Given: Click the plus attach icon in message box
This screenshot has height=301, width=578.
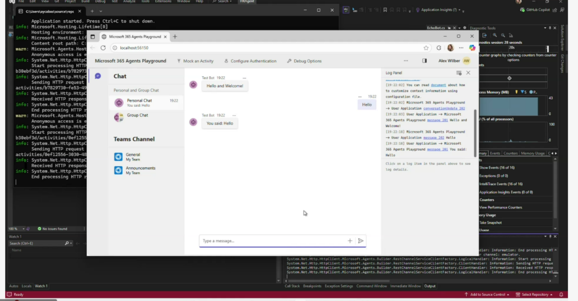Looking at the screenshot, I should coord(350,241).
